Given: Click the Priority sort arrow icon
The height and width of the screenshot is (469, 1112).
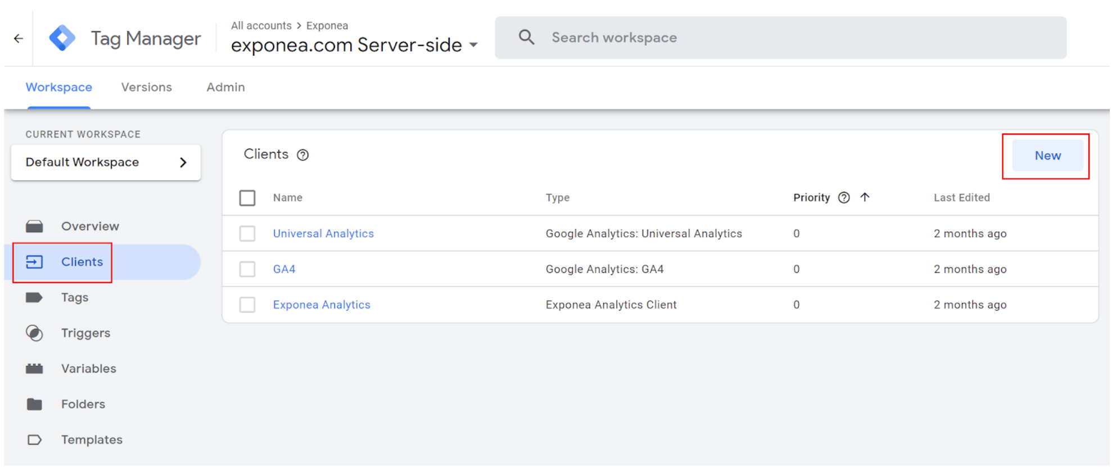Looking at the screenshot, I should pos(865,197).
